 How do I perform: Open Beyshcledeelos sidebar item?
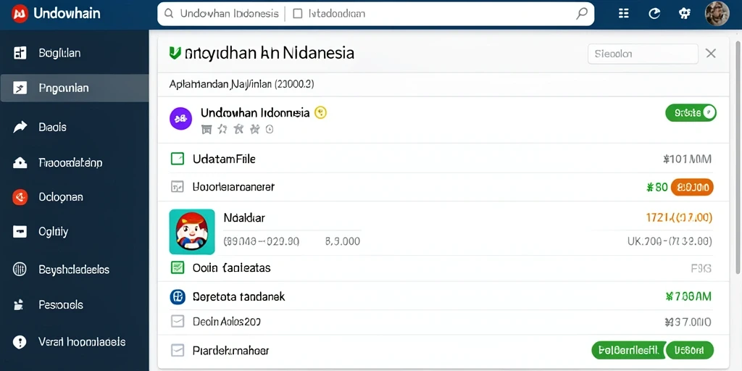click(74, 270)
